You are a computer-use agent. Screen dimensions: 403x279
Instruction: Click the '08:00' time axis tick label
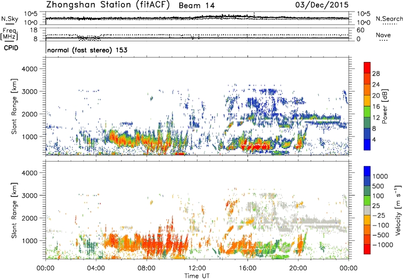(147, 268)
